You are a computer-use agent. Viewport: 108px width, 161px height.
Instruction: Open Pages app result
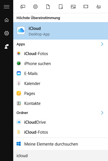click(61, 94)
